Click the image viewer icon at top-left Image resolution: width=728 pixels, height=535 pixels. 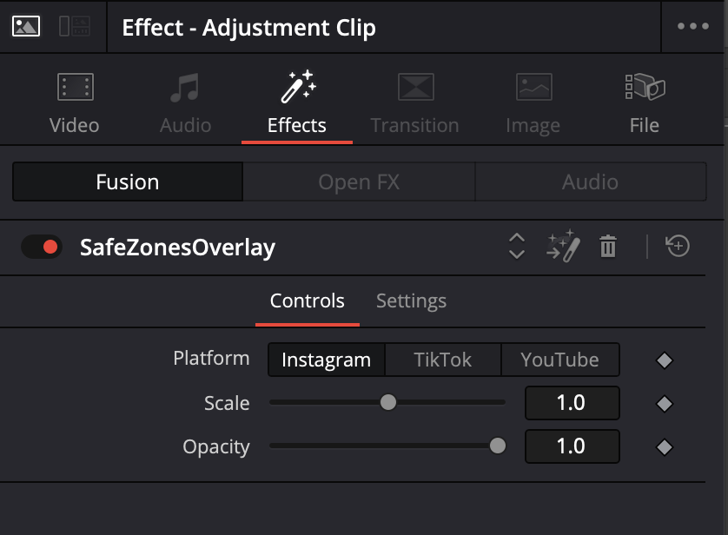point(26,26)
